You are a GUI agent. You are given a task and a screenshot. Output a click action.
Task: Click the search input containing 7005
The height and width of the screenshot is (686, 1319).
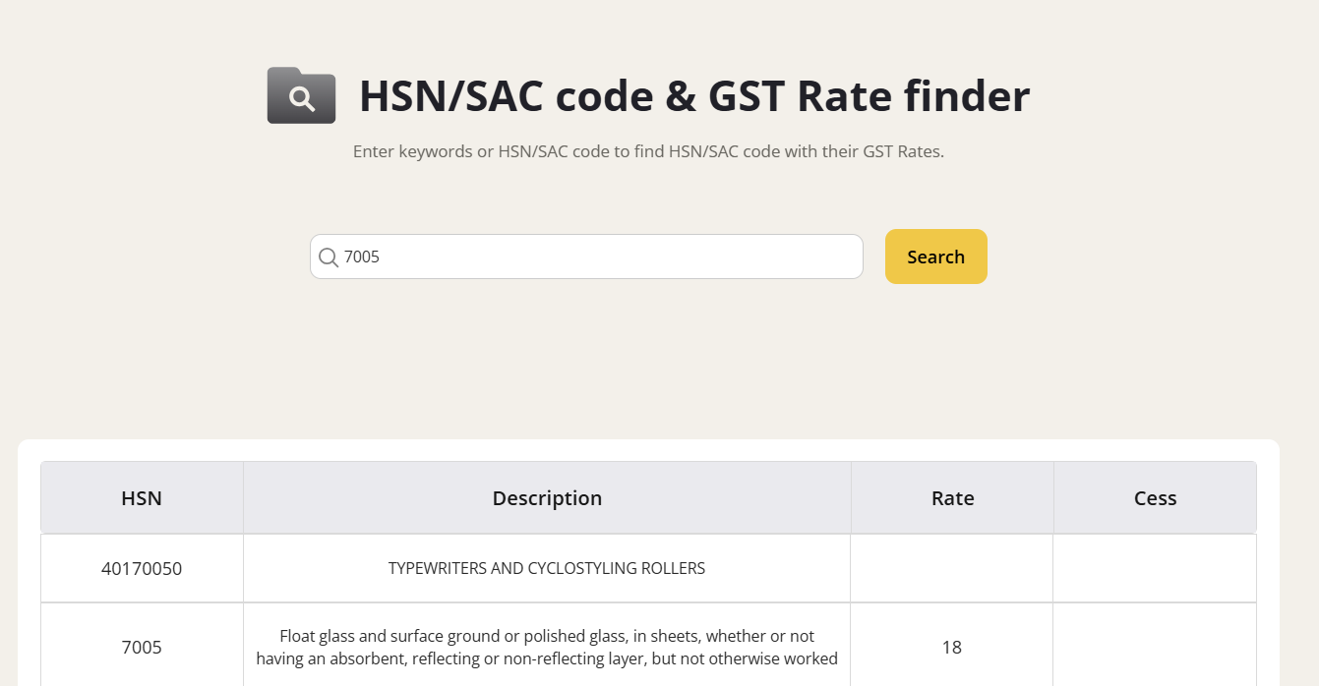[x=590, y=257]
